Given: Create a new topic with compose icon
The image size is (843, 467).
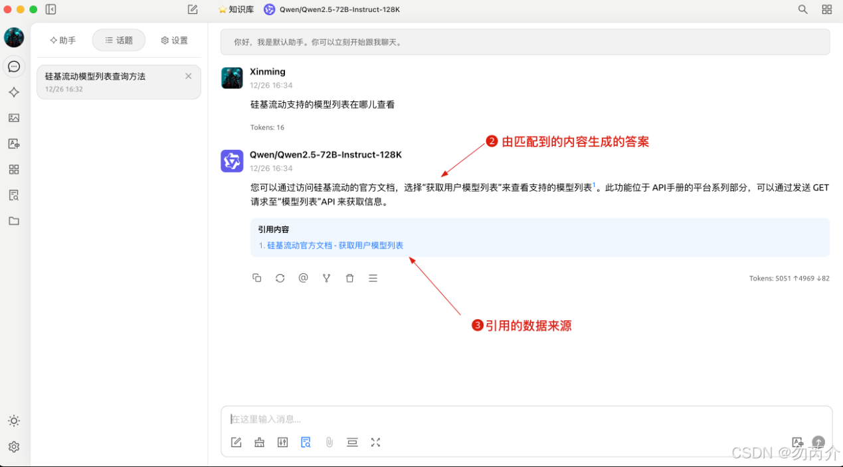Looking at the screenshot, I should [193, 9].
